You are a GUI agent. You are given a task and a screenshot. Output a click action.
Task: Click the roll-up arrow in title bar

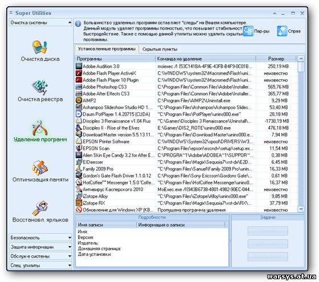pyautogui.click(x=275, y=13)
